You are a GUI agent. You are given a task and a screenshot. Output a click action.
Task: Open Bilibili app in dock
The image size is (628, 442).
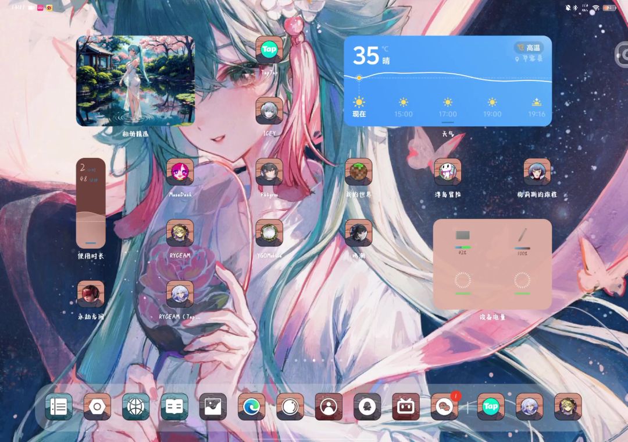click(x=406, y=406)
